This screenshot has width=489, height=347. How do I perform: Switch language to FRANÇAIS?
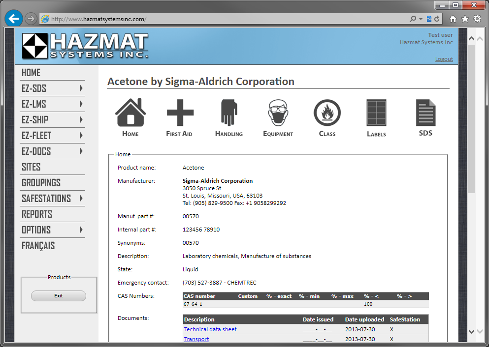[x=38, y=246]
